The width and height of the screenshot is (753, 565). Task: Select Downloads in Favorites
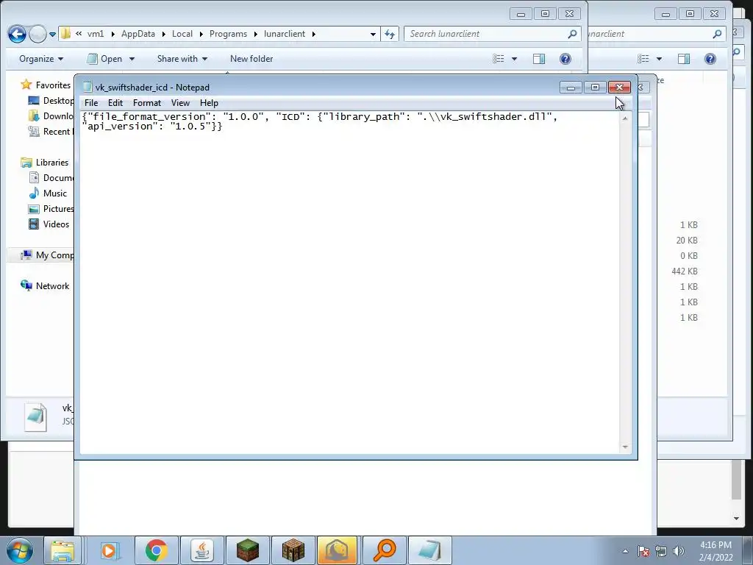pos(51,116)
